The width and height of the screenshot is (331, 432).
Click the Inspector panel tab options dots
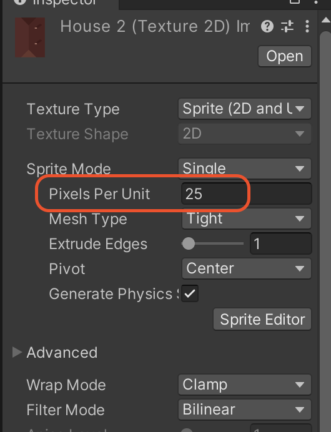coord(316,2)
